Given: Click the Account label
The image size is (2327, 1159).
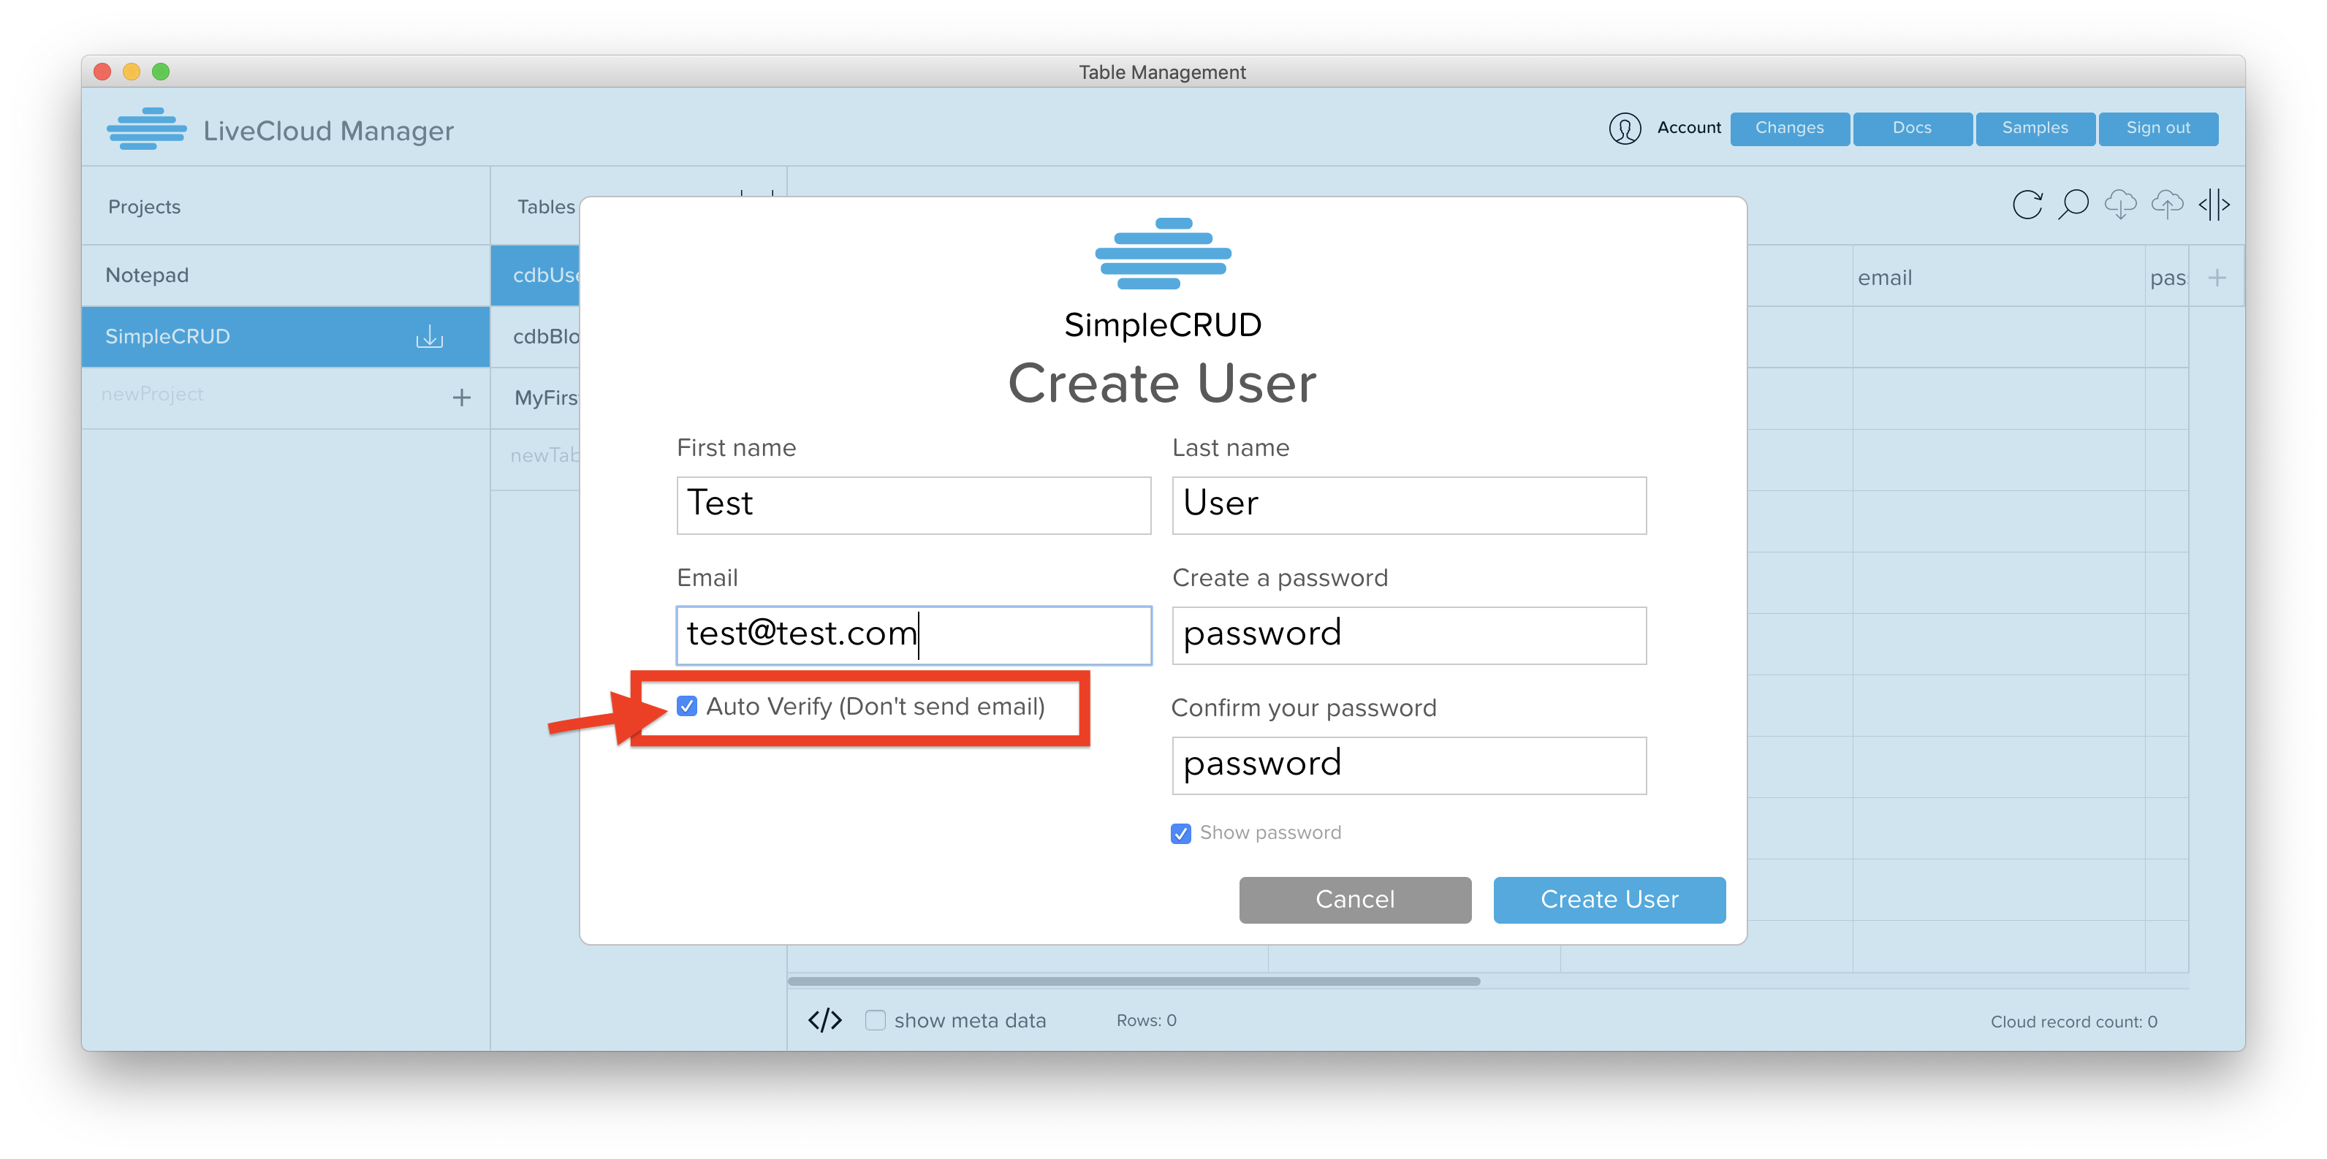Looking at the screenshot, I should coord(1689,129).
